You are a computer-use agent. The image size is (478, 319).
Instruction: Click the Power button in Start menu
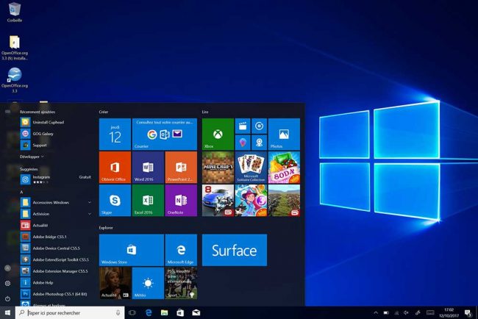coord(7,298)
